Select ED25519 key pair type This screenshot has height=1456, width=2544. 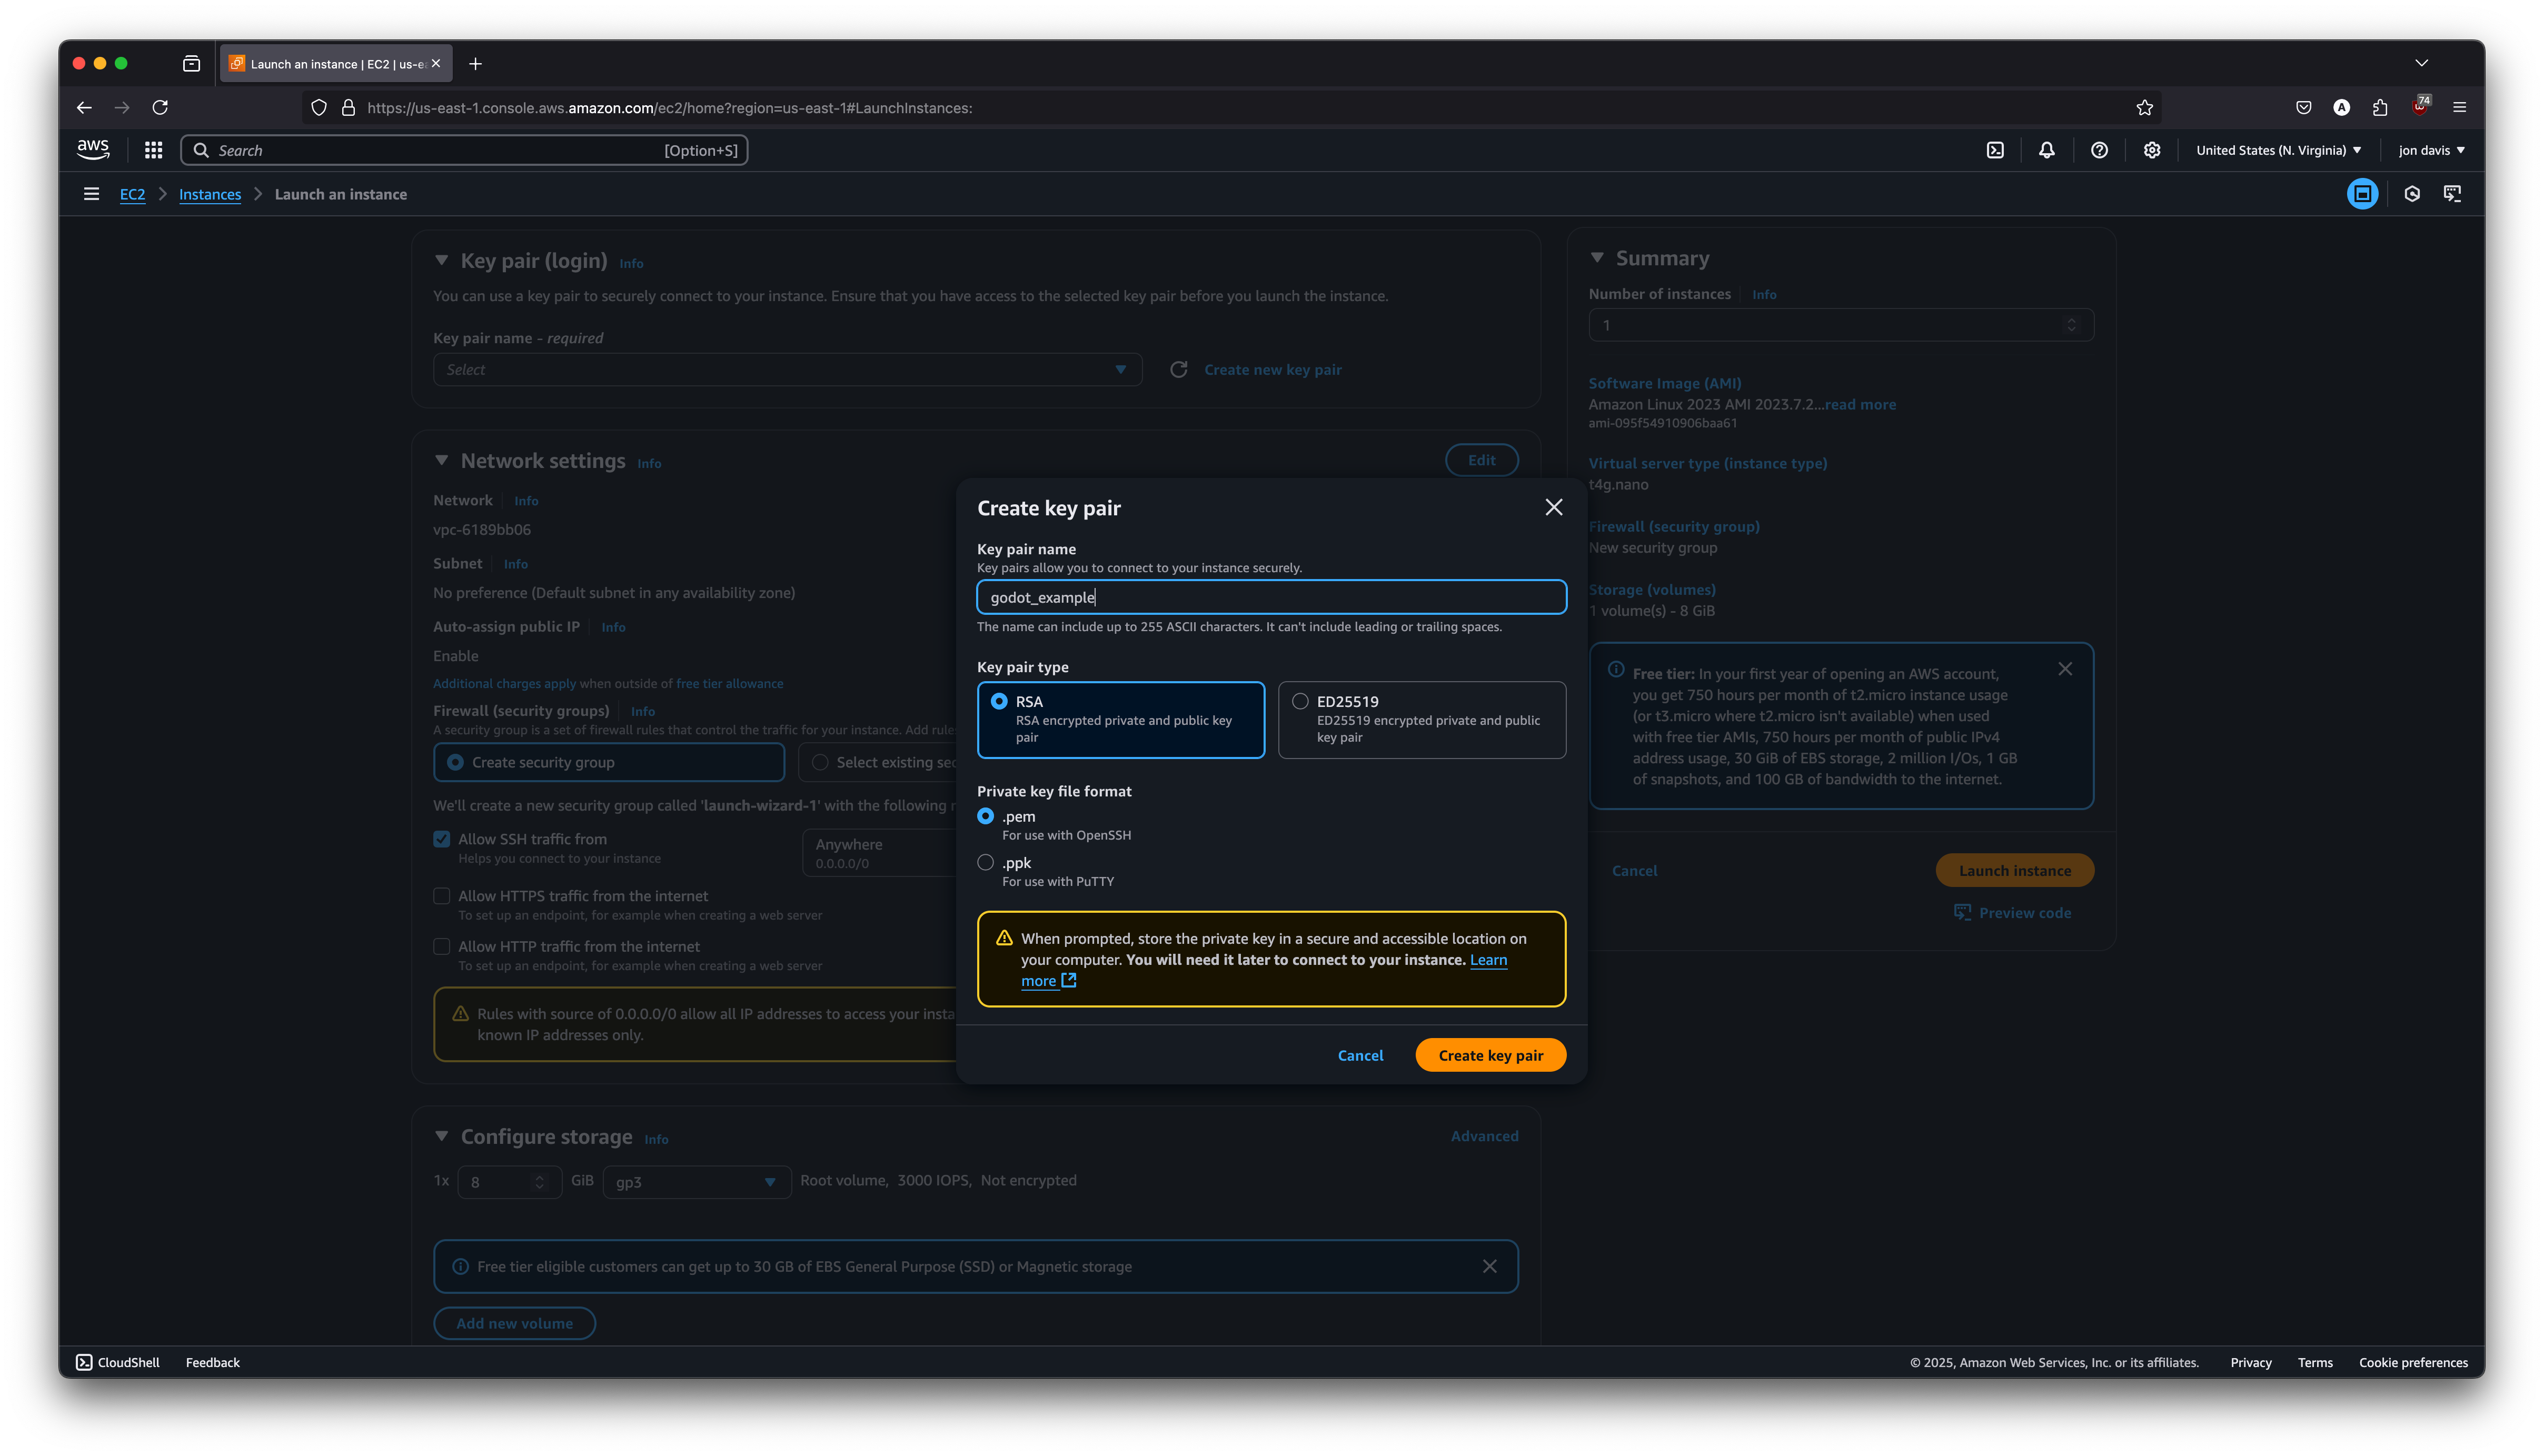tap(1421, 719)
